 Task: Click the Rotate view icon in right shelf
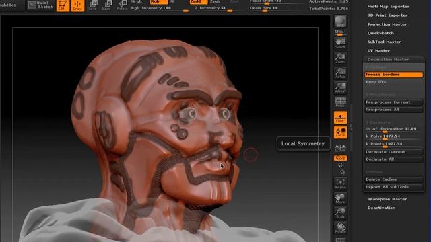341,228
